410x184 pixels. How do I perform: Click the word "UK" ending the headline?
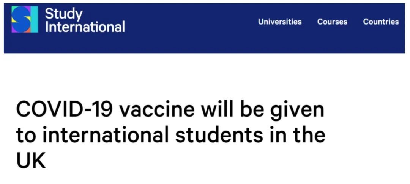click(x=31, y=161)
